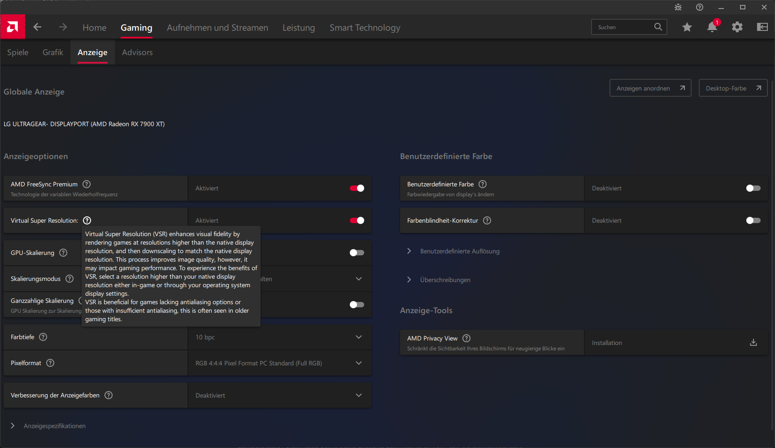The image size is (775, 448).
Task: Go to Home tab
Action: (x=95, y=28)
